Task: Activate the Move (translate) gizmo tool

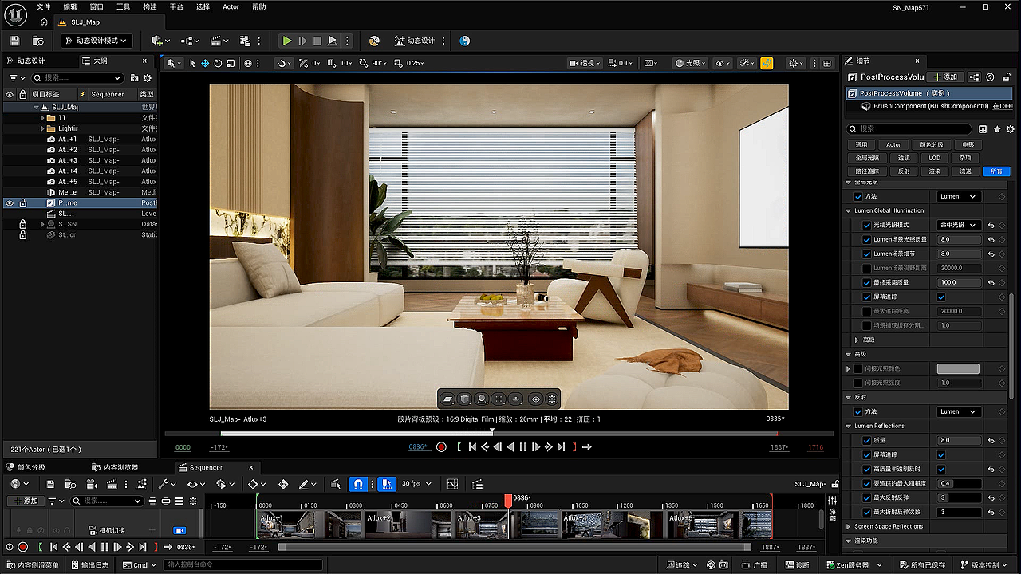Action: [x=205, y=63]
